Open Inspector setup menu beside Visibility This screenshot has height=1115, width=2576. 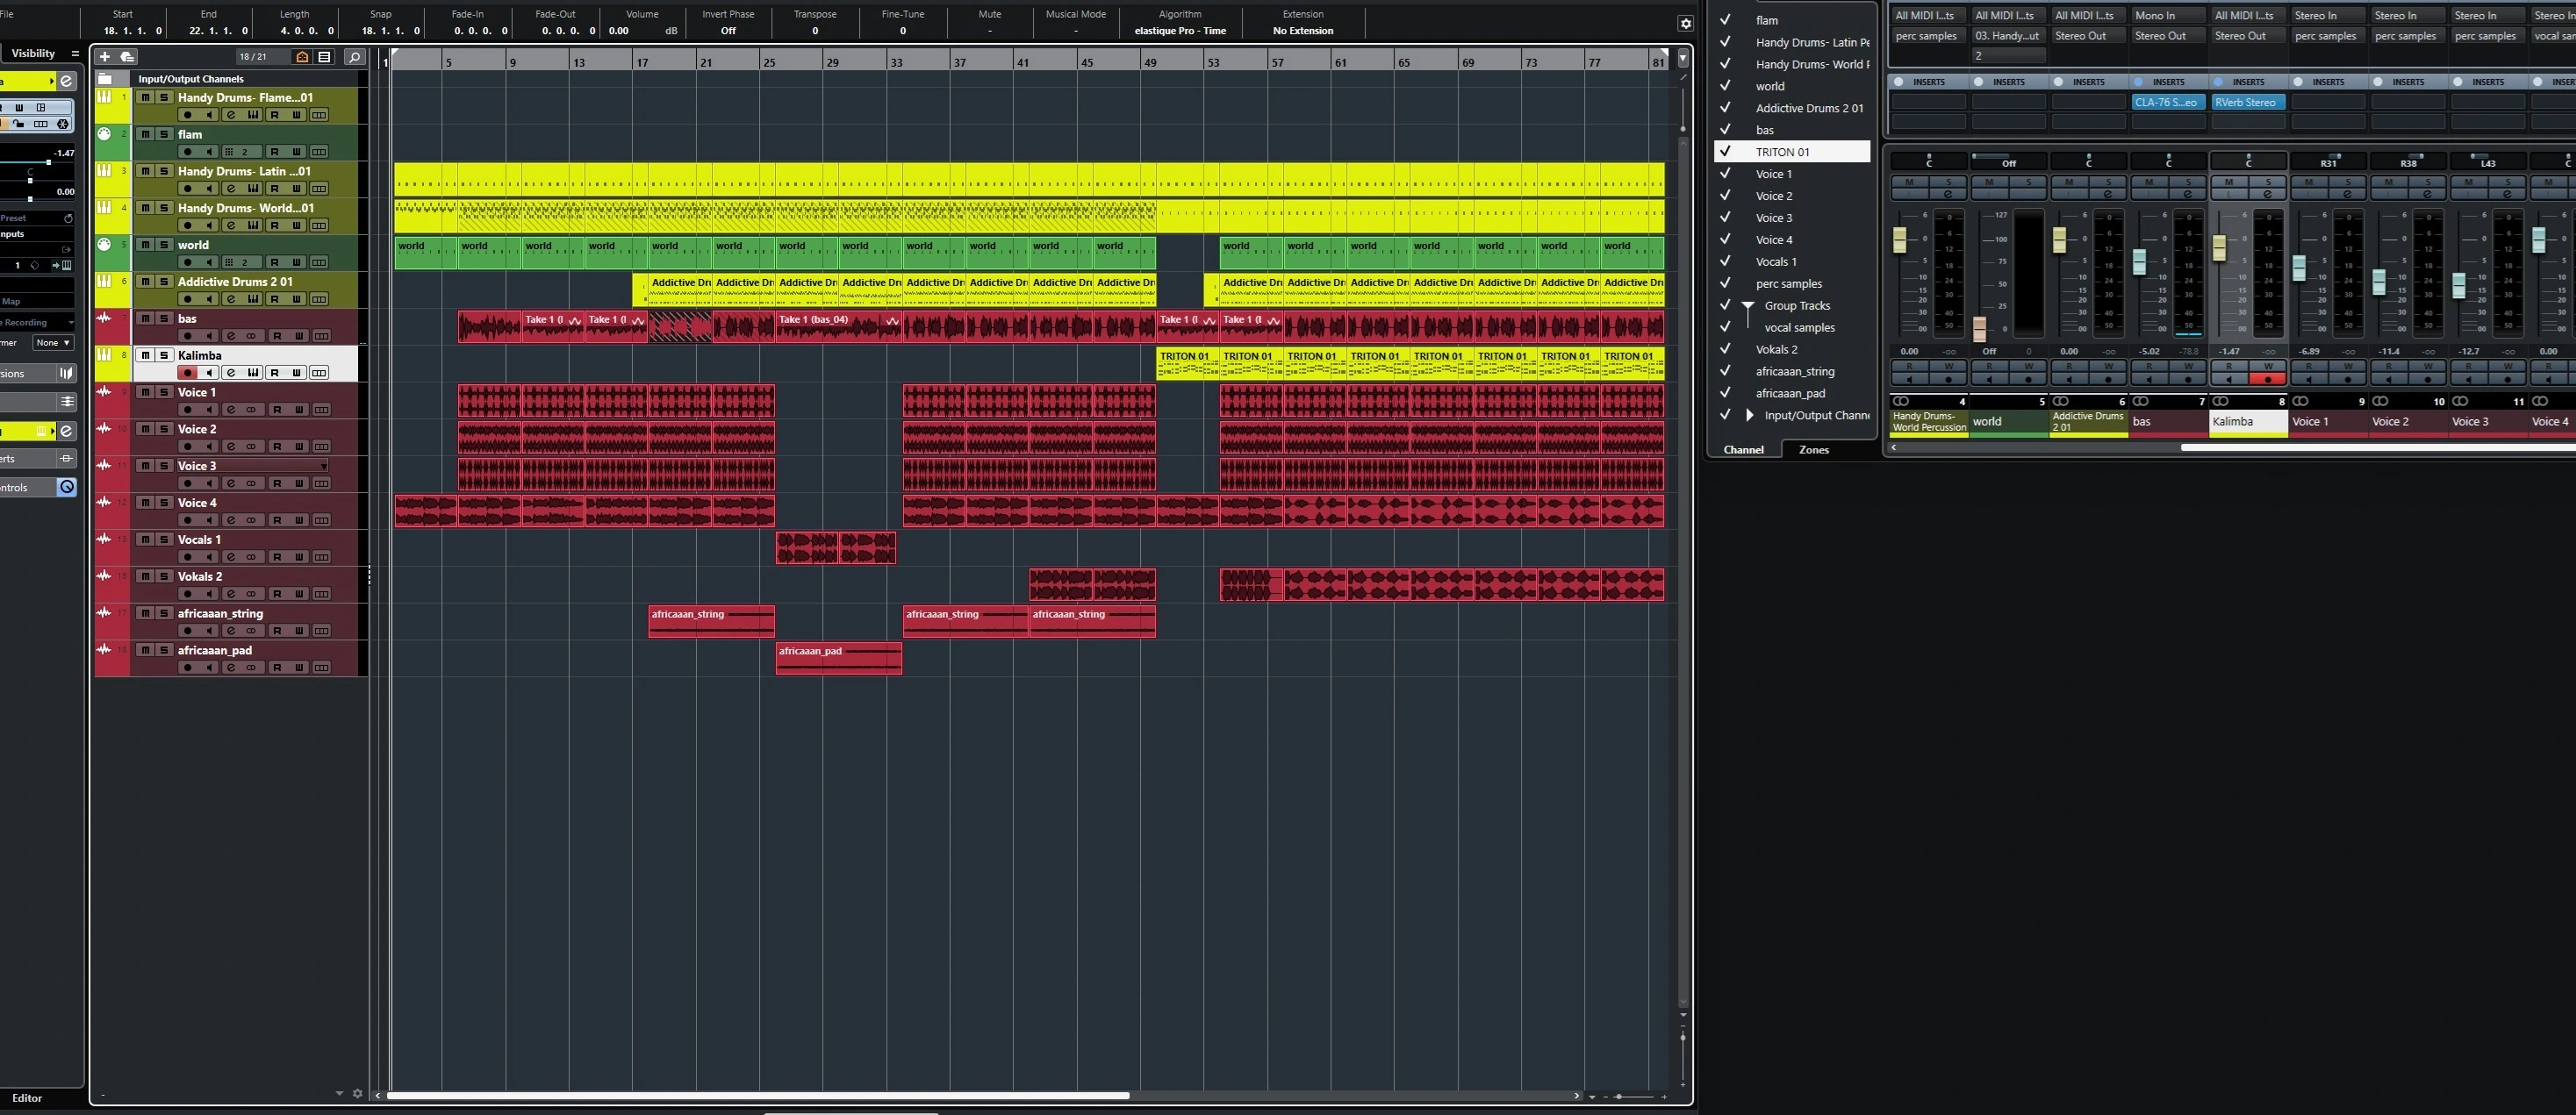point(74,54)
